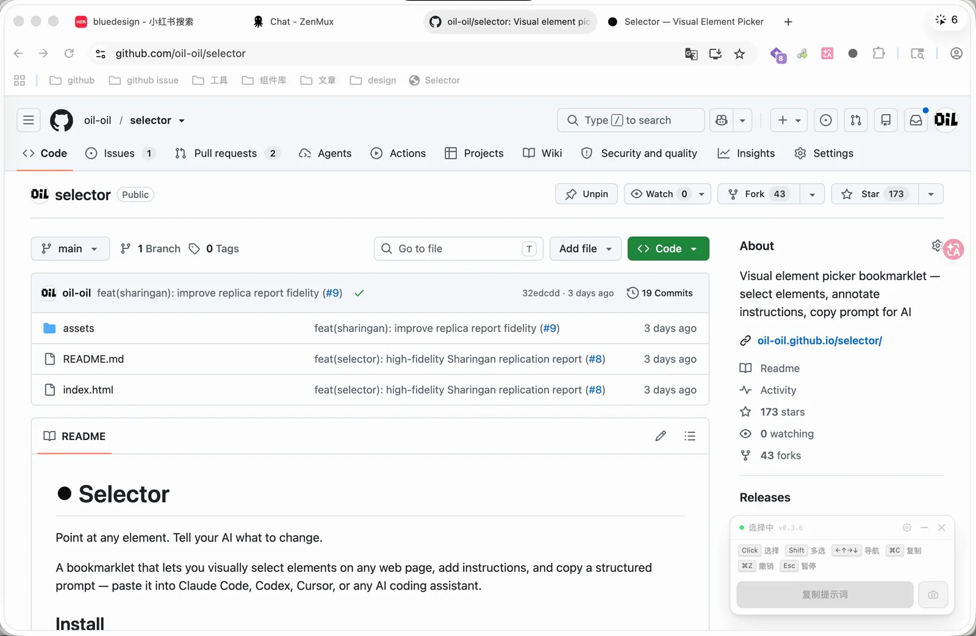The width and height of the screenshot is (976, 636).
Task: Open the Selector panel settings gear
Action: click(907, 527)
